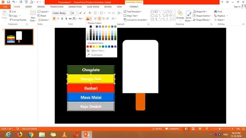Switch to the INSERT tab
The height and width of the screenshot is (138, 246).
tap(28, 7)
